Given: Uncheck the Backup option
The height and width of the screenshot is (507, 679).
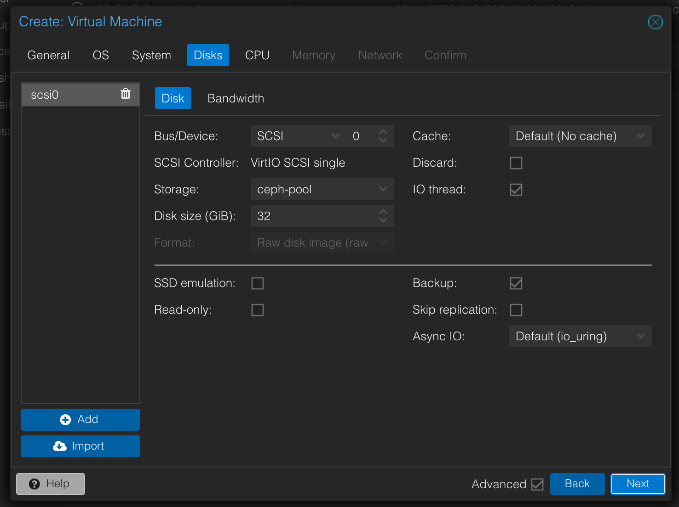Looking at the screenshot, I should (x=516, y=283).
